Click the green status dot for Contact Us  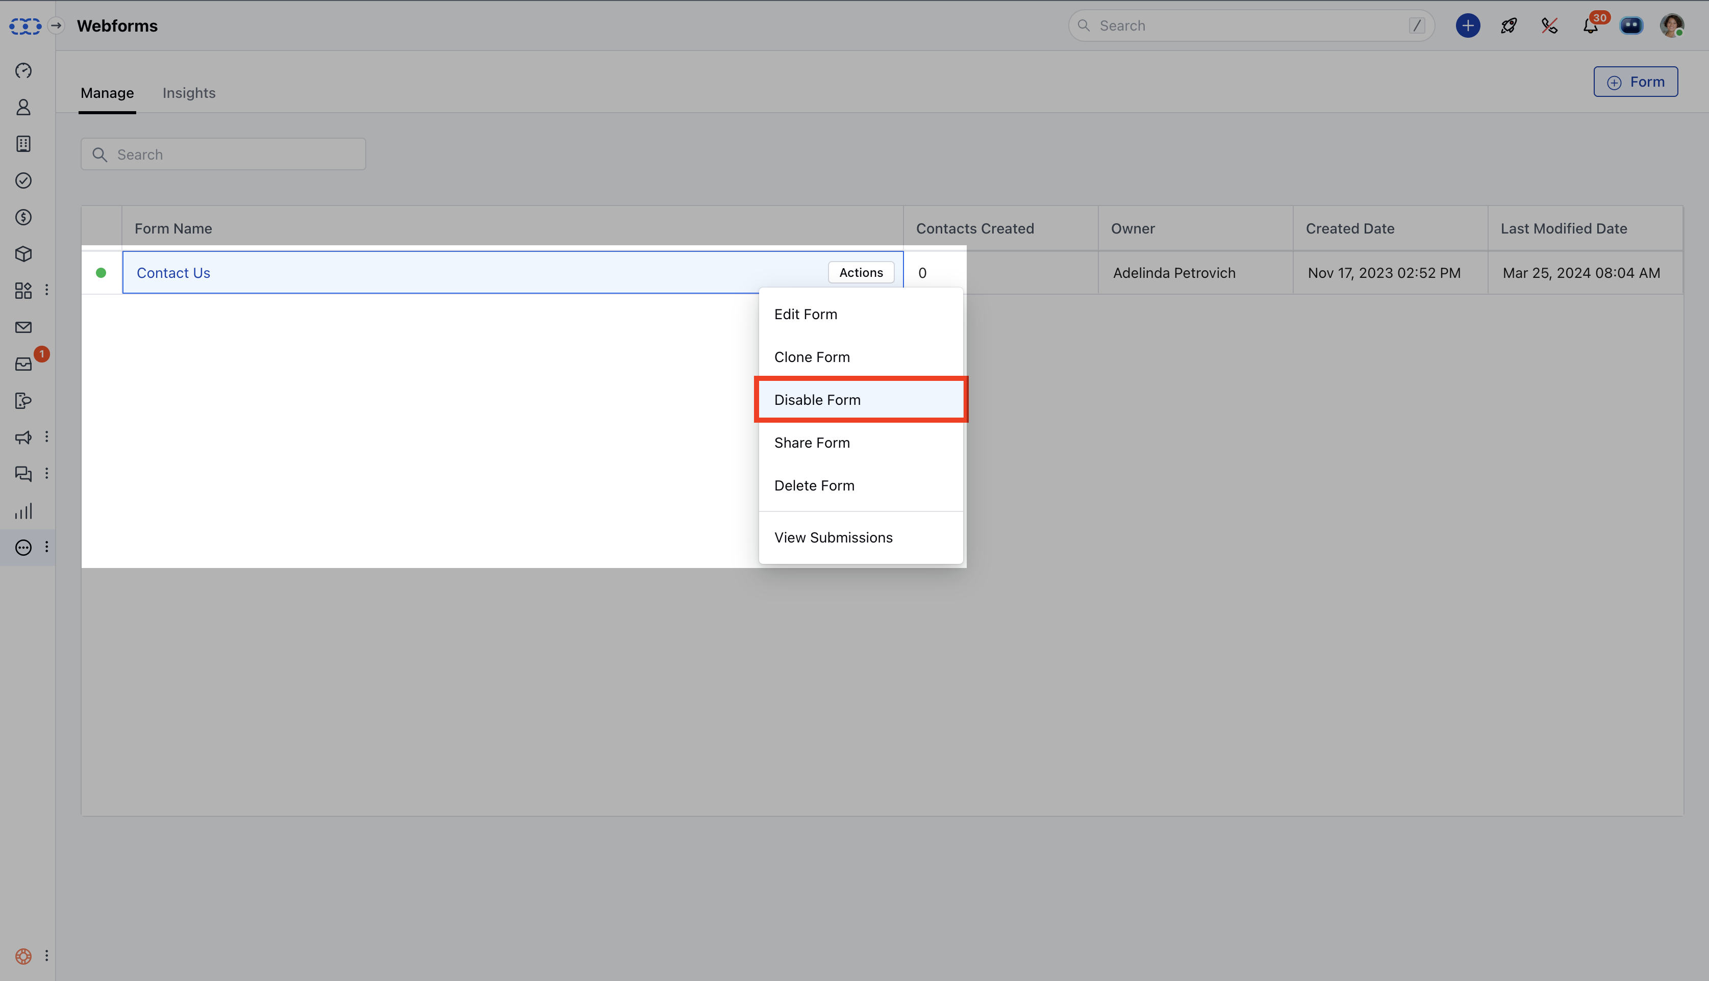tap(101, 273)
